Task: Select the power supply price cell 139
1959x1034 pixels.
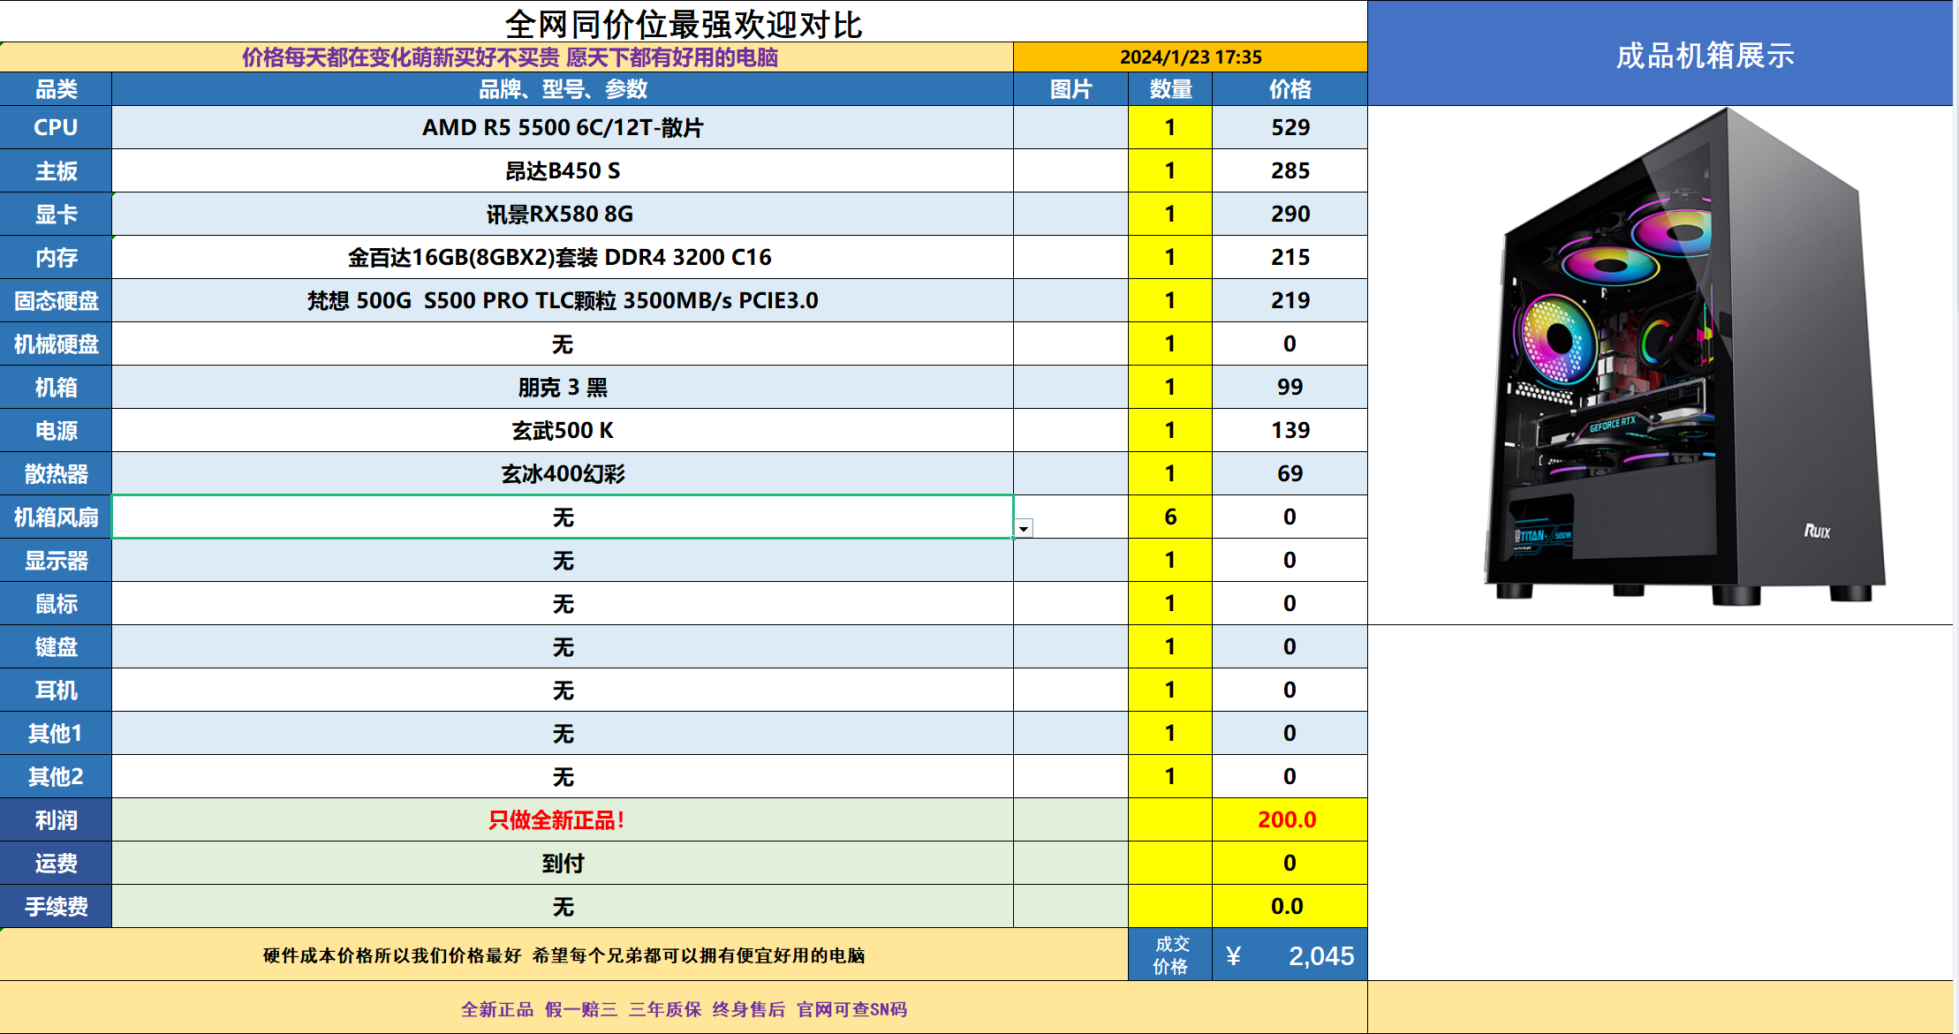Action: pyautogui.click(x=1290, y=430)
